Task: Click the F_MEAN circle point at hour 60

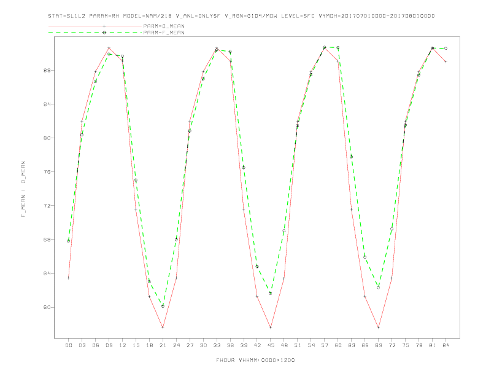Action: click(338, 47)
